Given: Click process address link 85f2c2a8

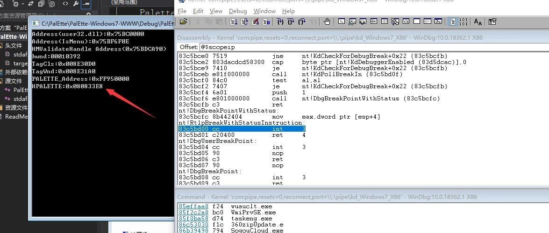Looking at the screenshot, I should (x=193, y=212).
